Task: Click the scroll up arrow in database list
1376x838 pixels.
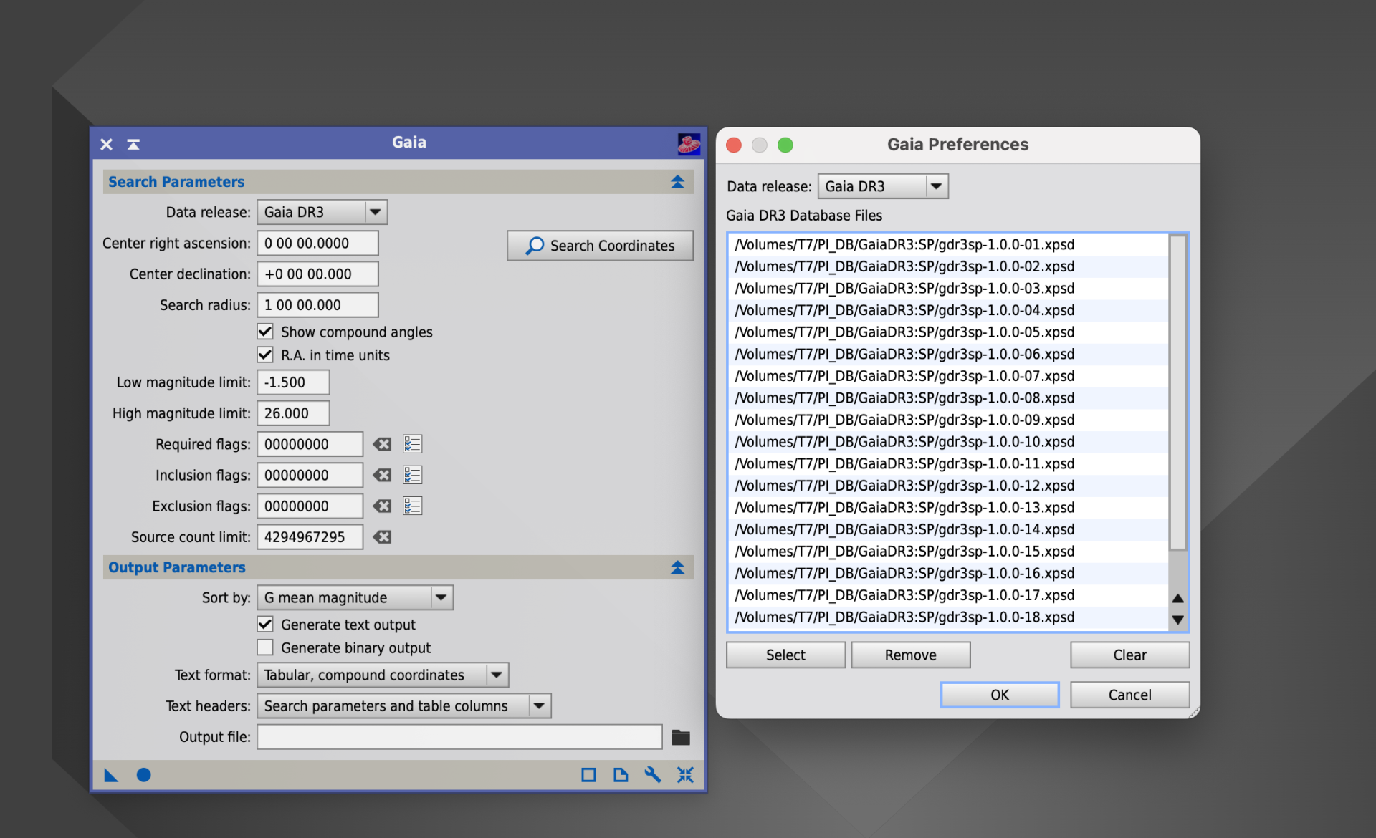Action: pos(1177,598)
